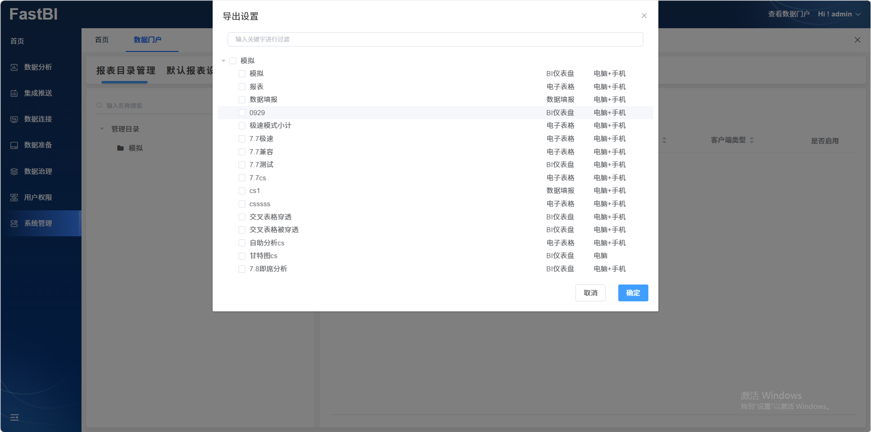The image size is (871, 432).
Task: Click the 用户权限 sidebar icon
Action: 14,198
